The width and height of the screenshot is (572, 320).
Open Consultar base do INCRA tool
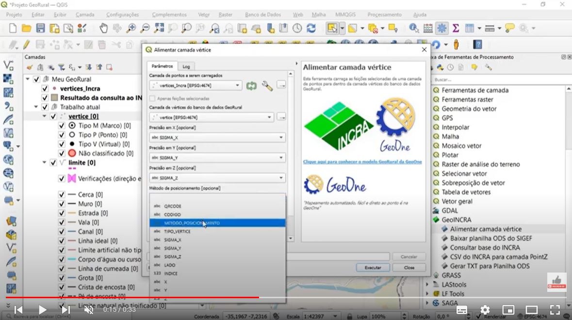coord(485,247)
